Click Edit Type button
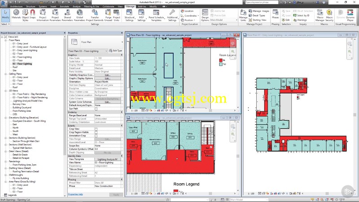 (116, 51)
